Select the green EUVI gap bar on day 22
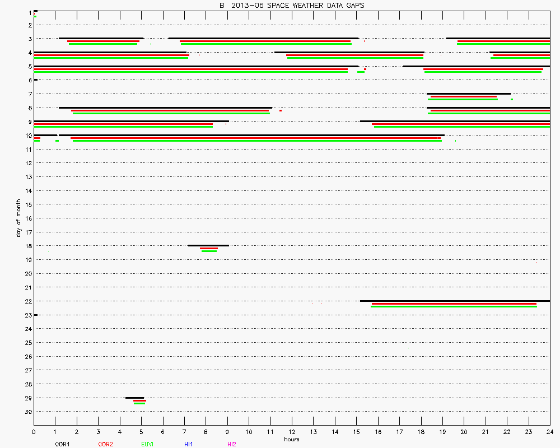 (x=454, y=307)
